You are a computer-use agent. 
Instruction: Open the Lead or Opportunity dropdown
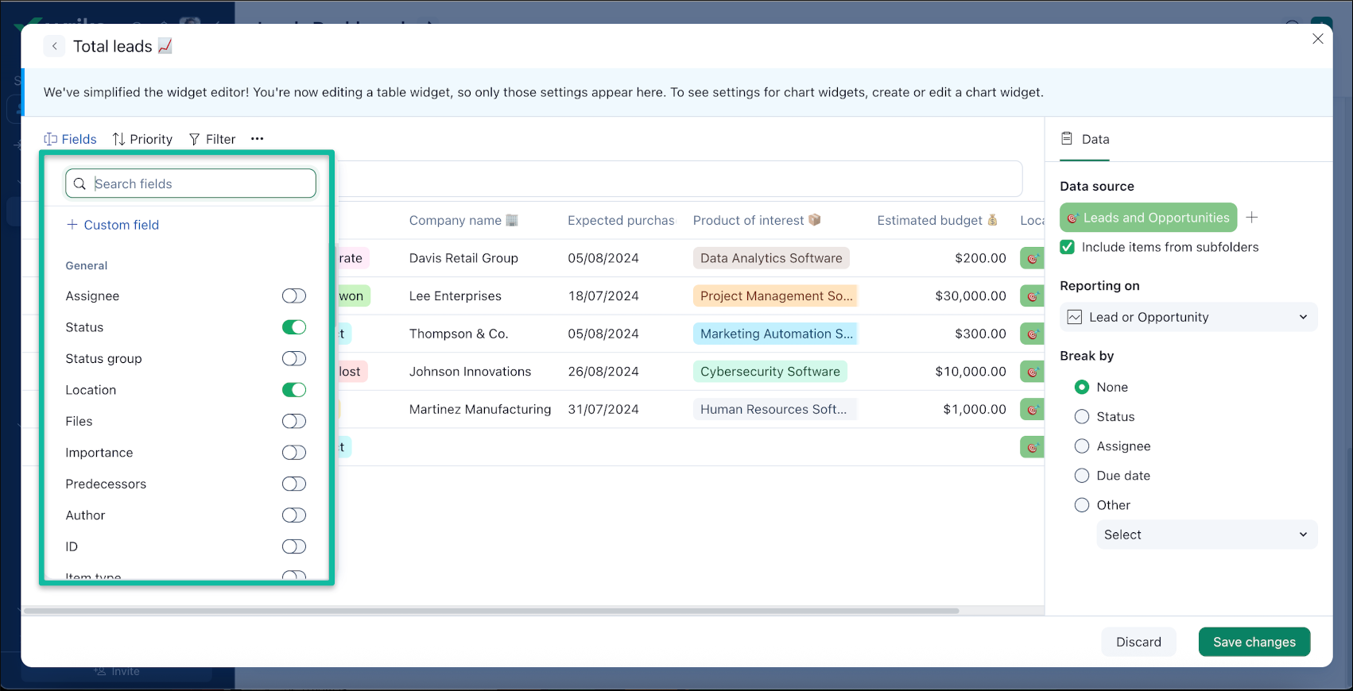click(1188, 317)
